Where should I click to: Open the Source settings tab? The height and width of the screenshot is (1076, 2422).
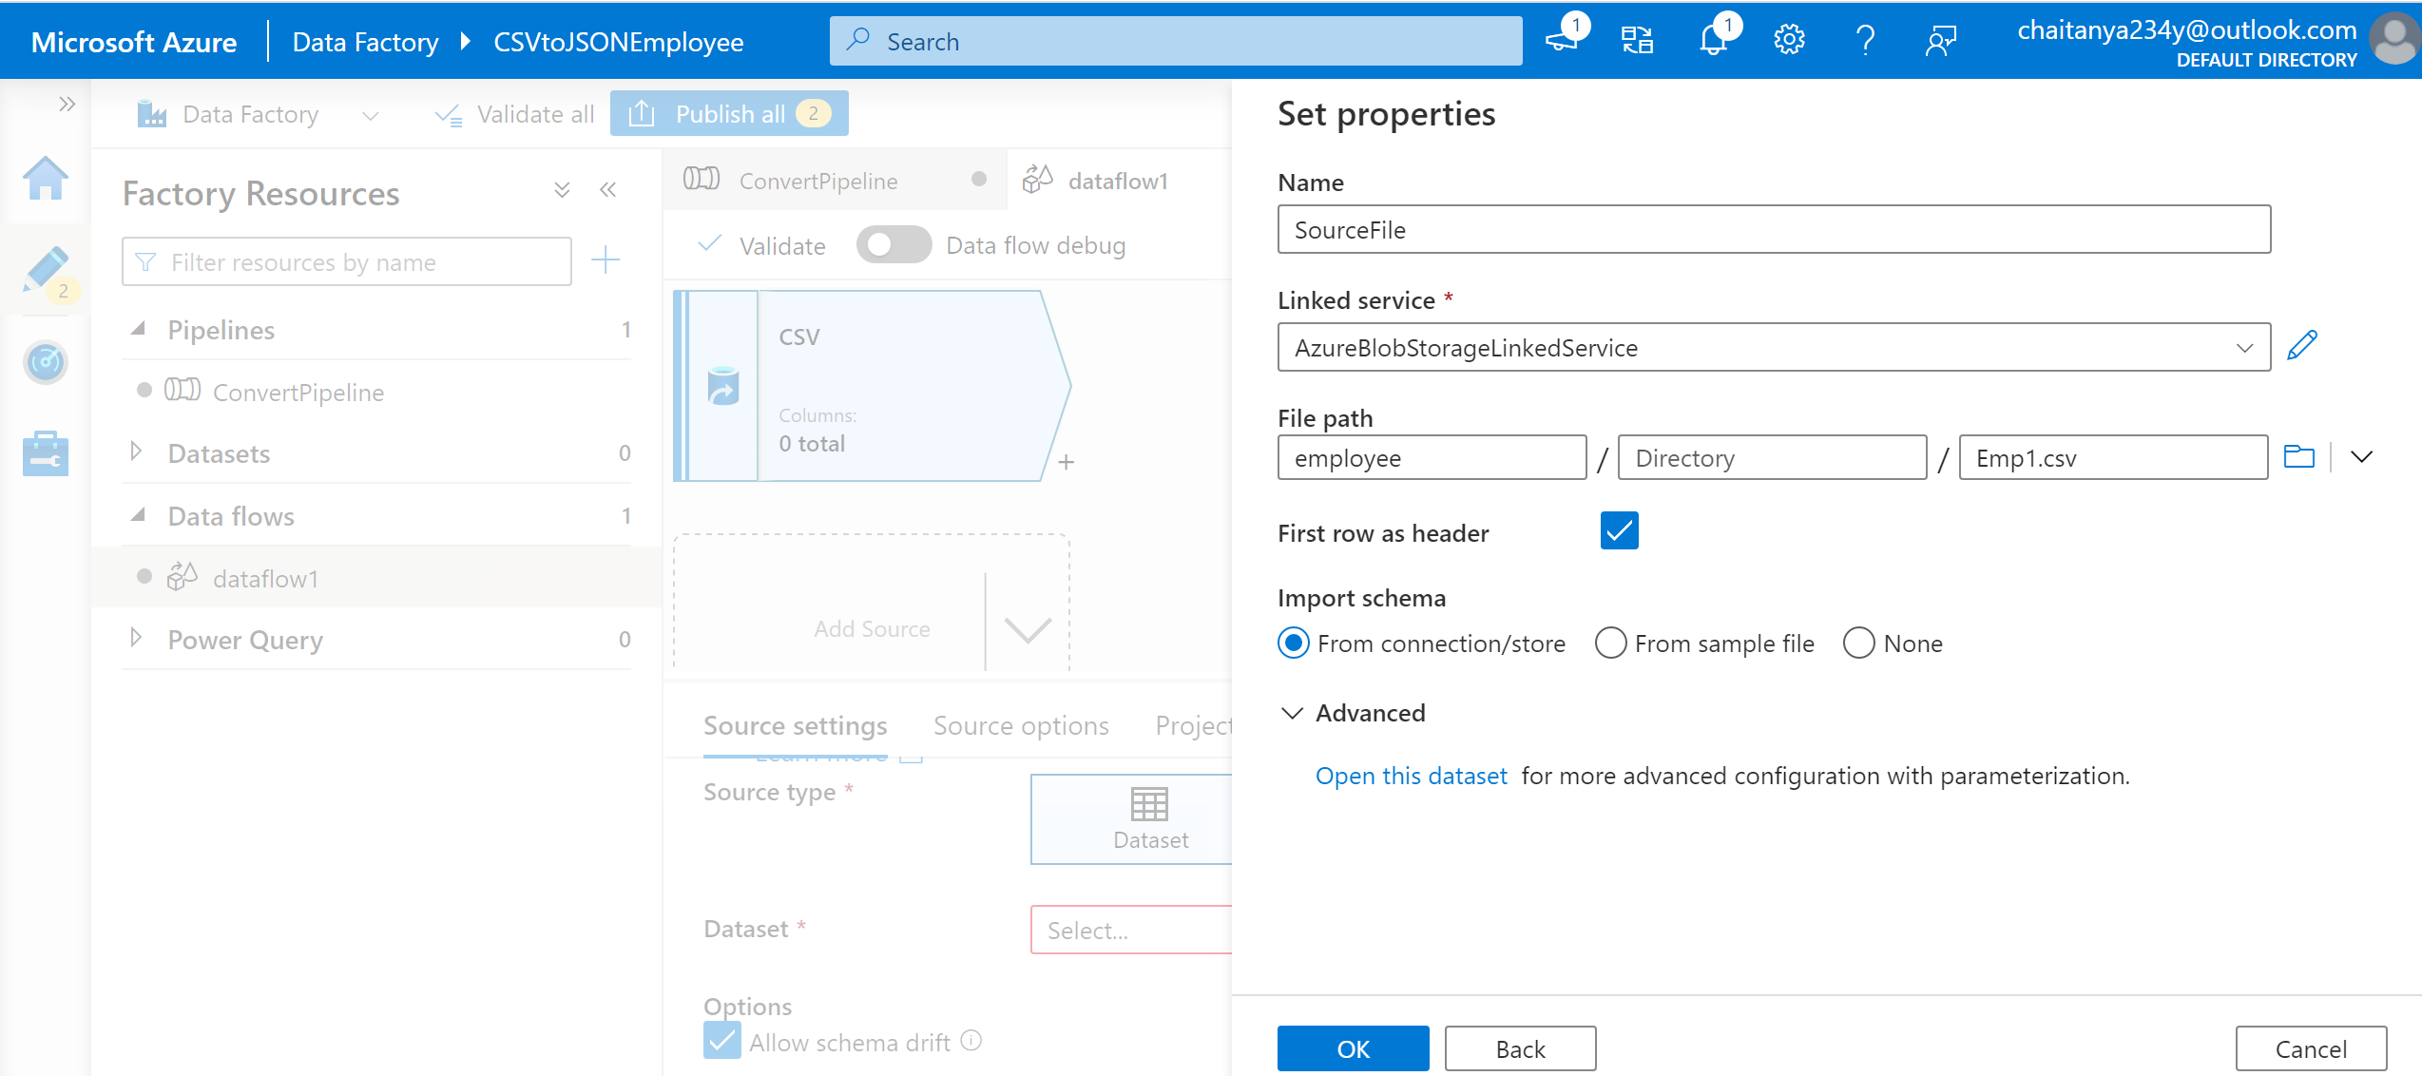(795, 726)
